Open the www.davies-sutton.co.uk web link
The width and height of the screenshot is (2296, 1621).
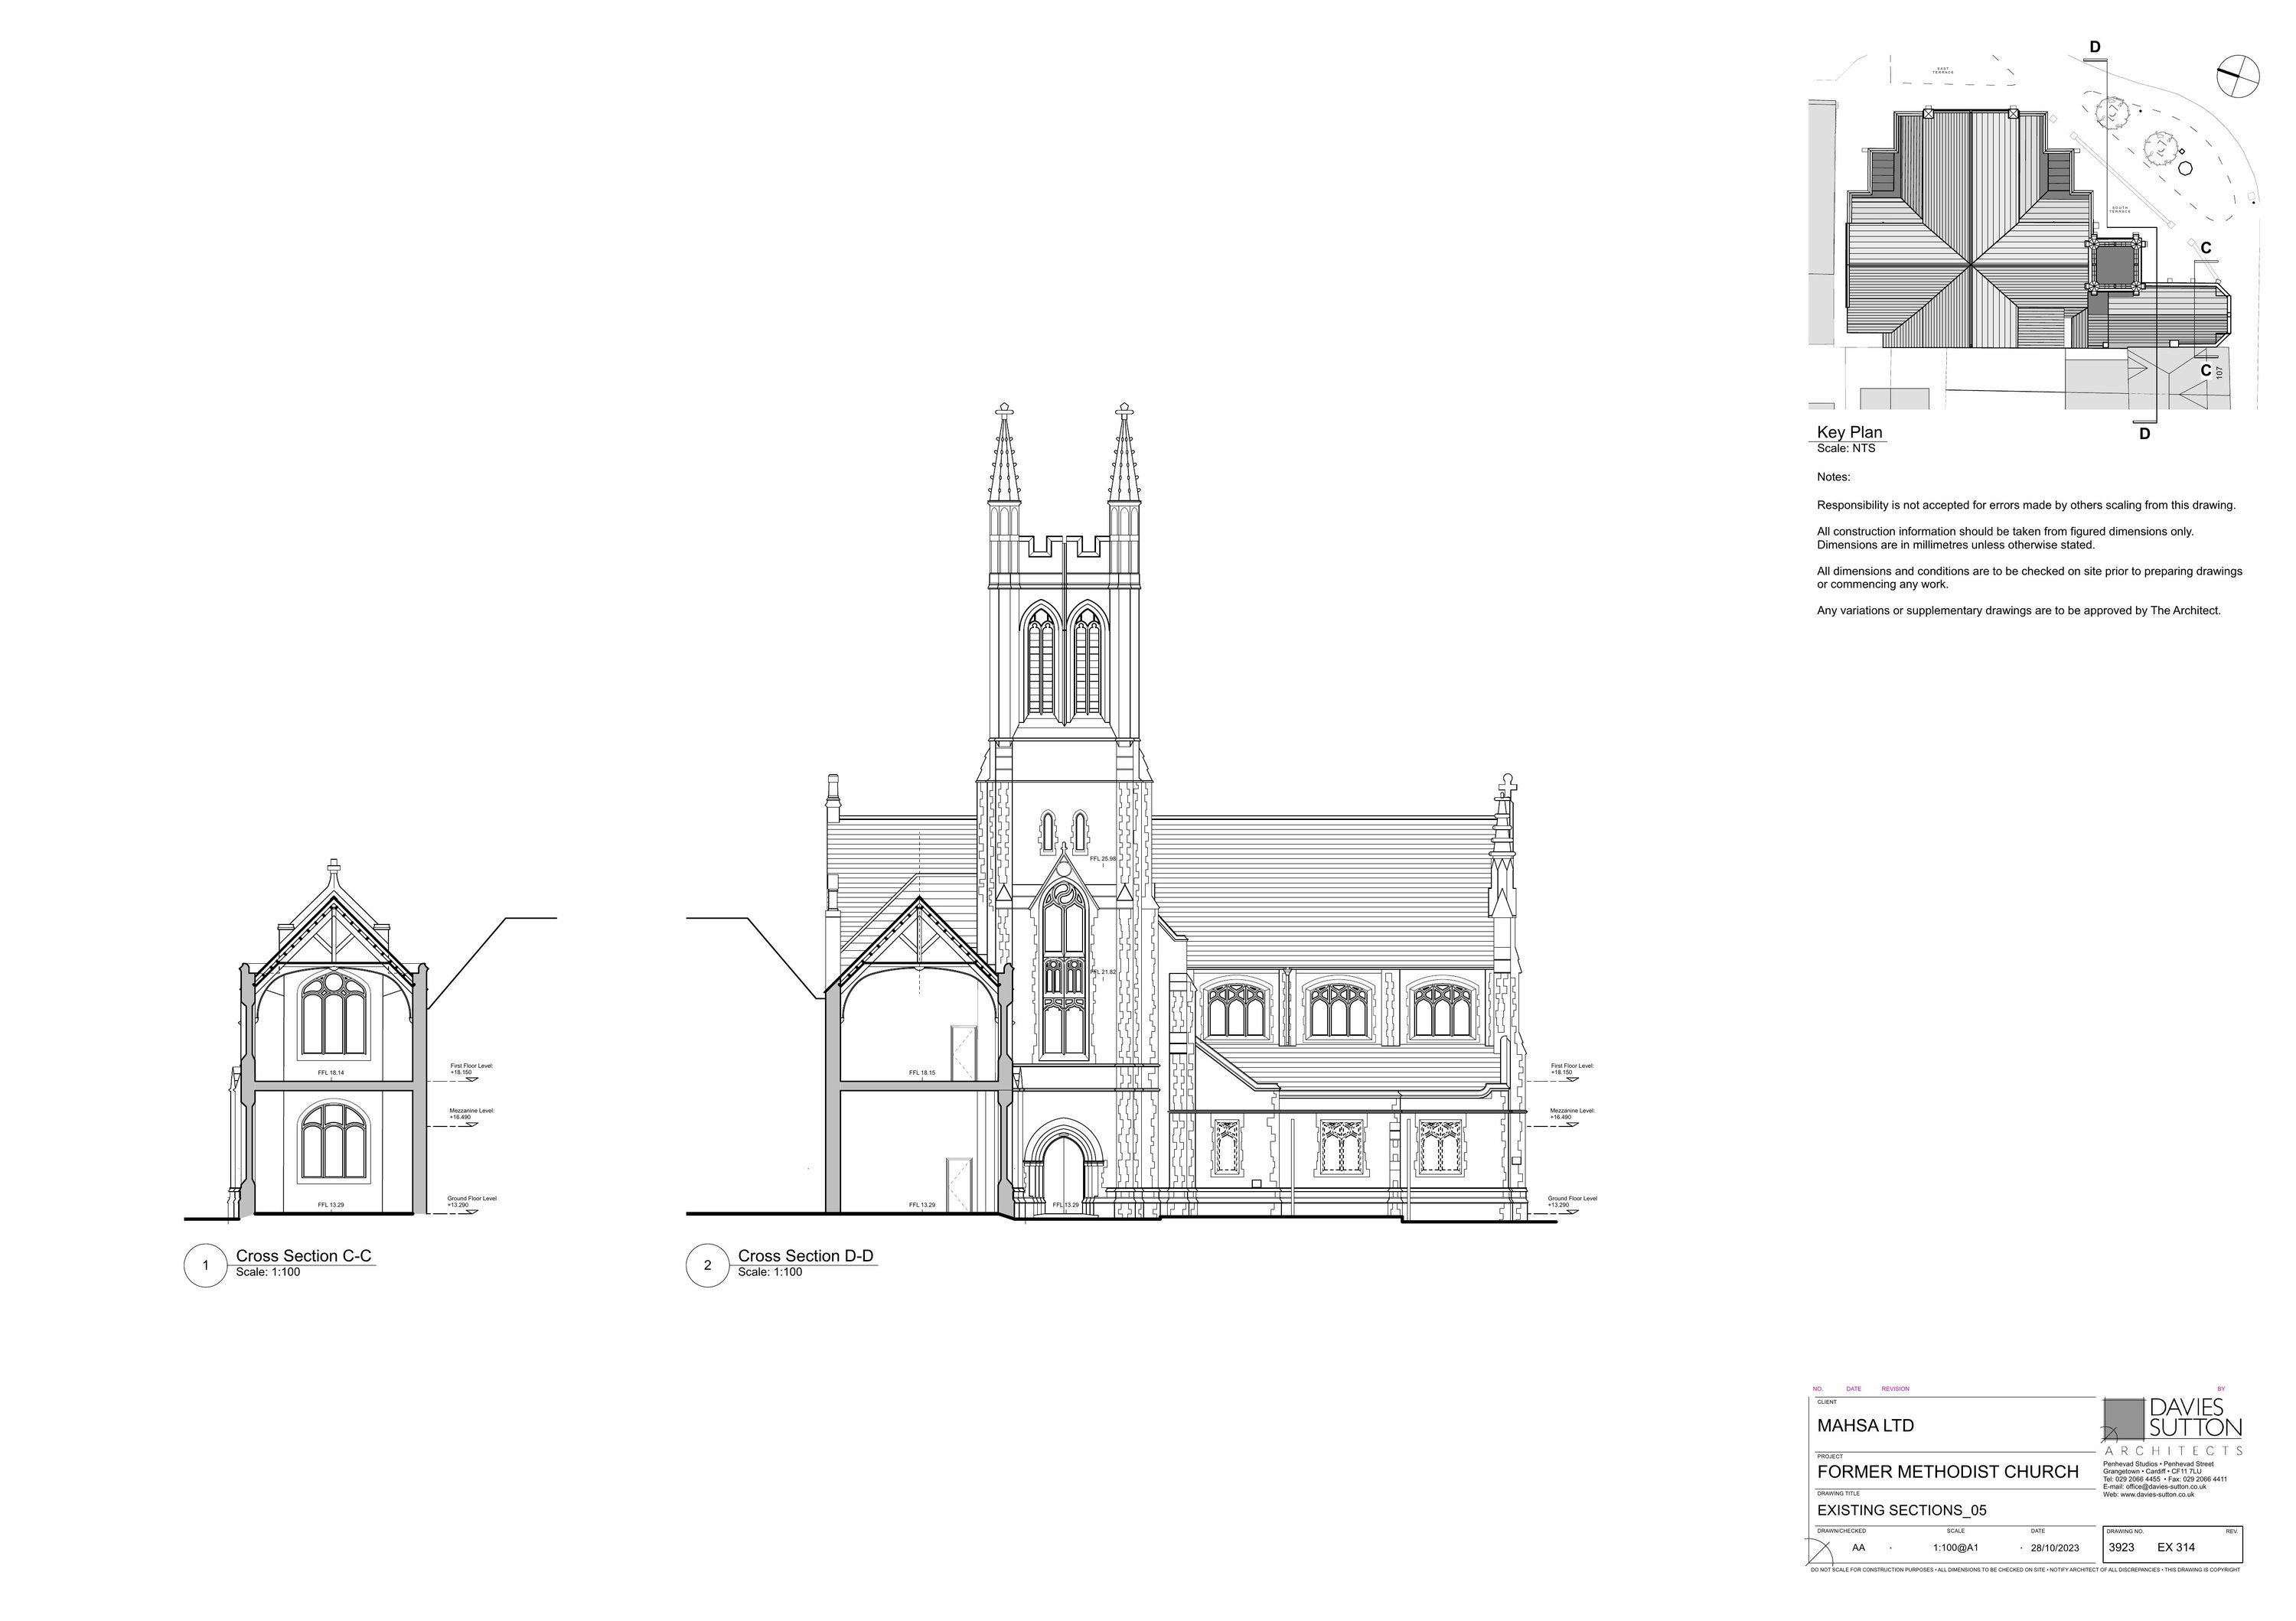click(x=2160, y=1494)
